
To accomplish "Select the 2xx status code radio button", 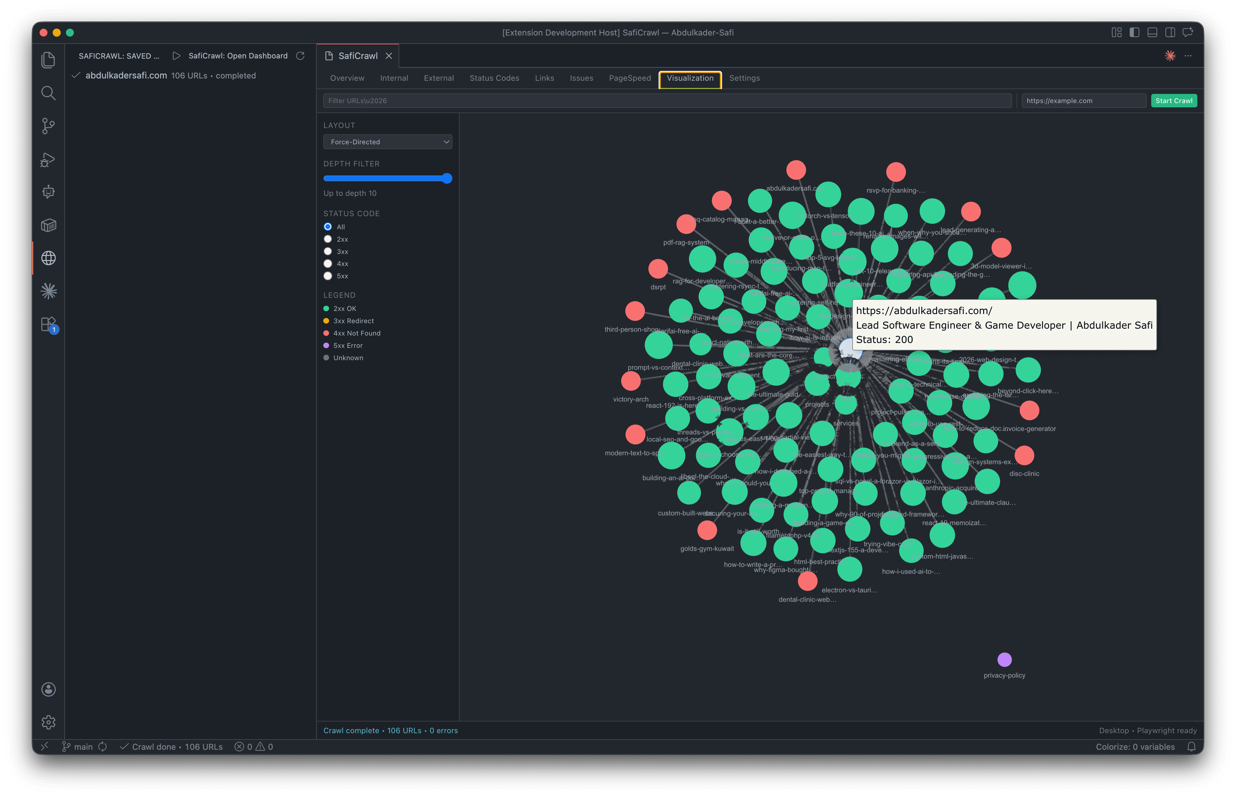I will click(328, 238).
